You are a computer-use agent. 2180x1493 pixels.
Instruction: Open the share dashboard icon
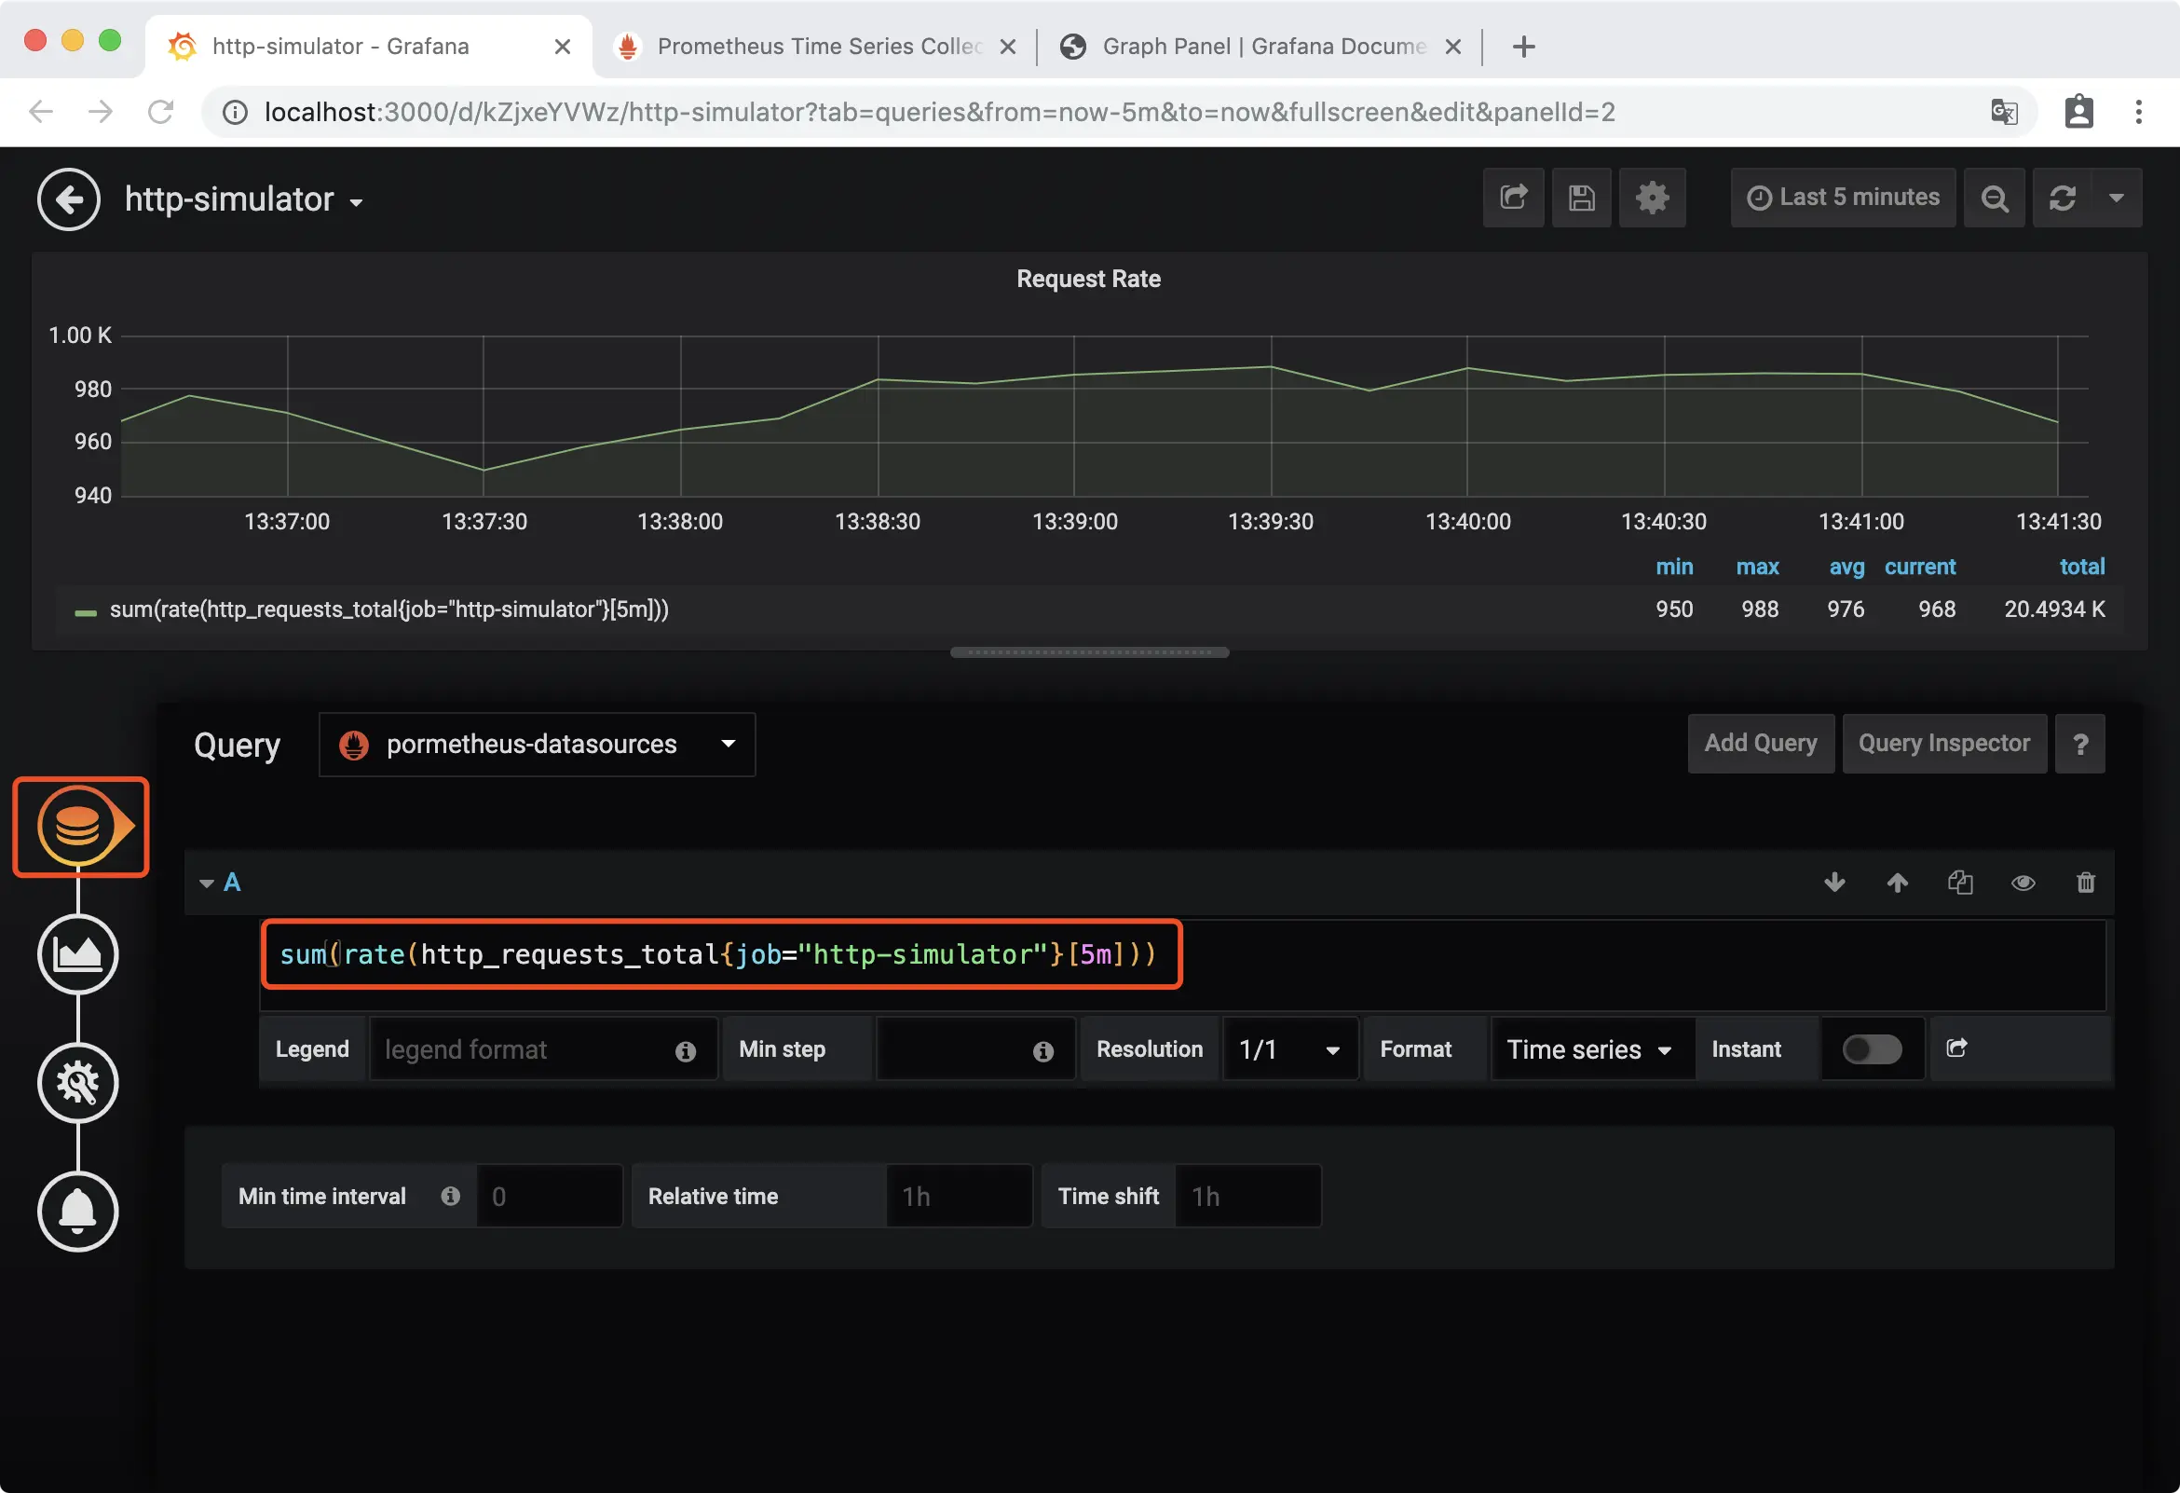click(1513, 198)
